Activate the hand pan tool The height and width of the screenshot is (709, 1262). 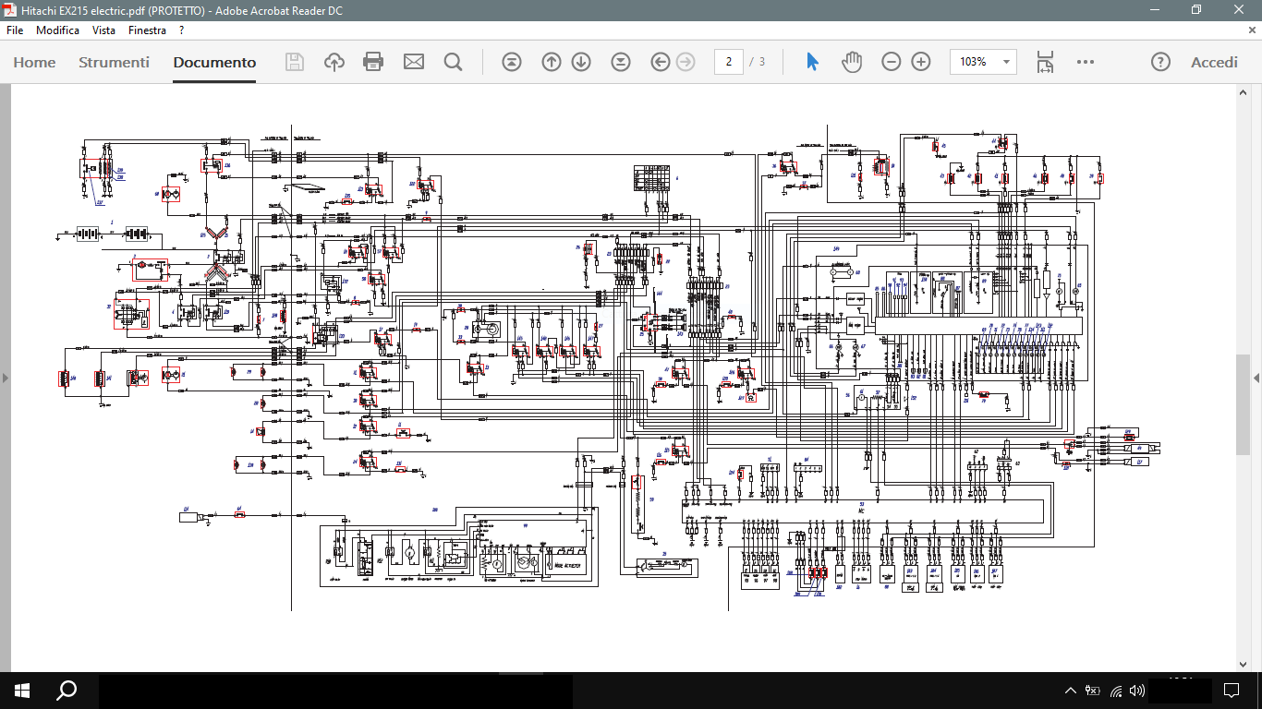click(851, 62)
